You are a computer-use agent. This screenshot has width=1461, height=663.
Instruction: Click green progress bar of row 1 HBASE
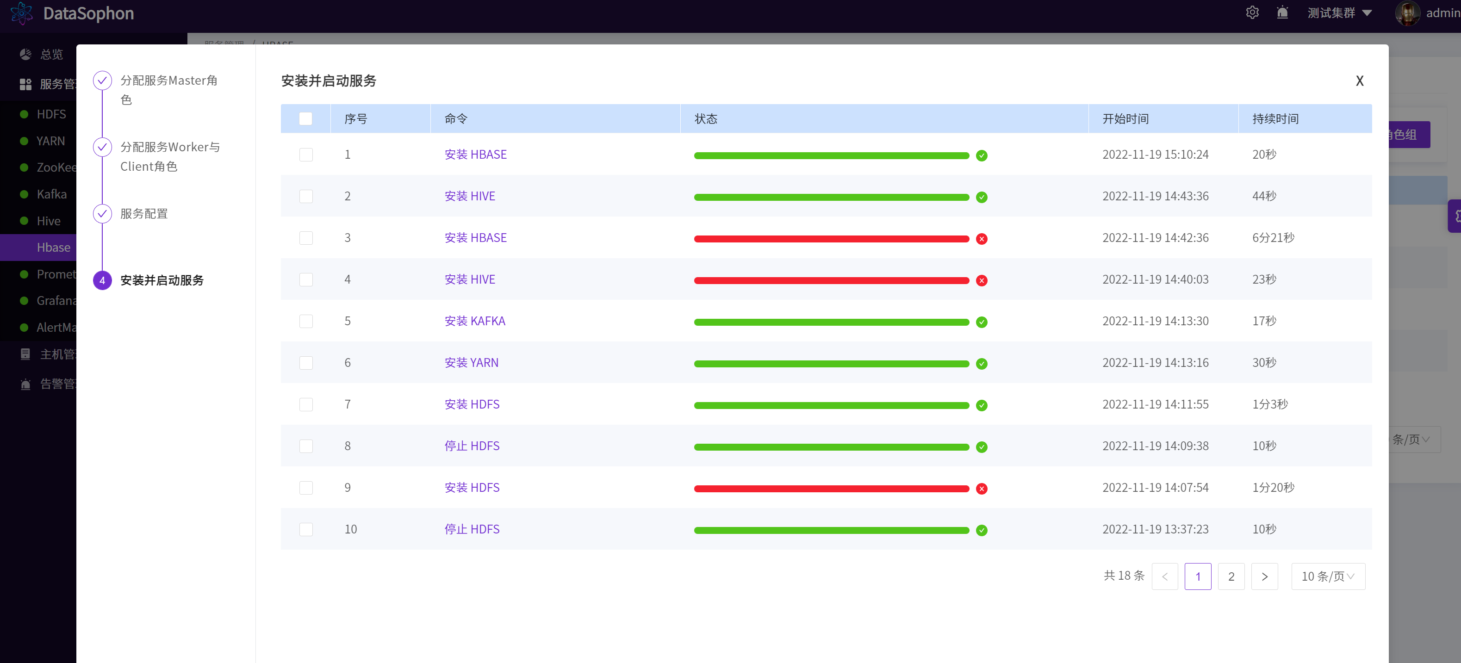(832, 155)
